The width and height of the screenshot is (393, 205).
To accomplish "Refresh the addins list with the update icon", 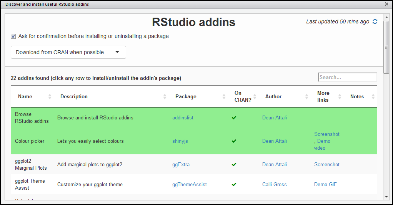I will tap(375, 21).
